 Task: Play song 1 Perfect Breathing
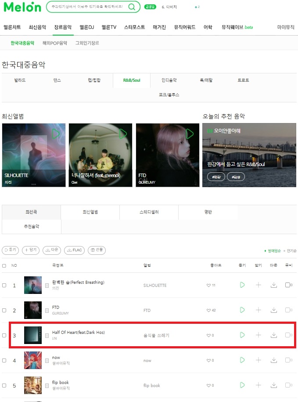pyautogui.click(x=242, y=285)
